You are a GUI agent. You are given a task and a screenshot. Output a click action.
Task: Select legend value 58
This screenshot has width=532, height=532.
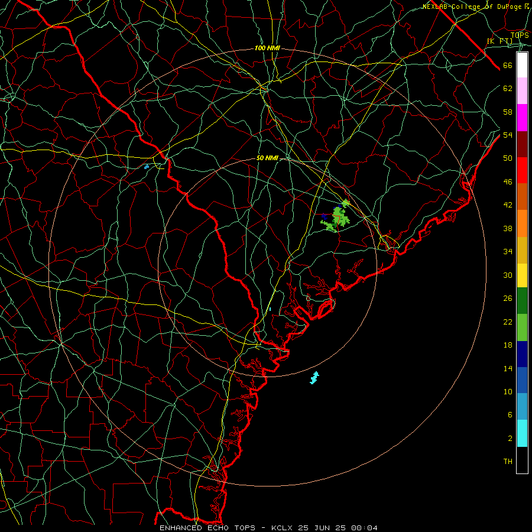[508, 112]
